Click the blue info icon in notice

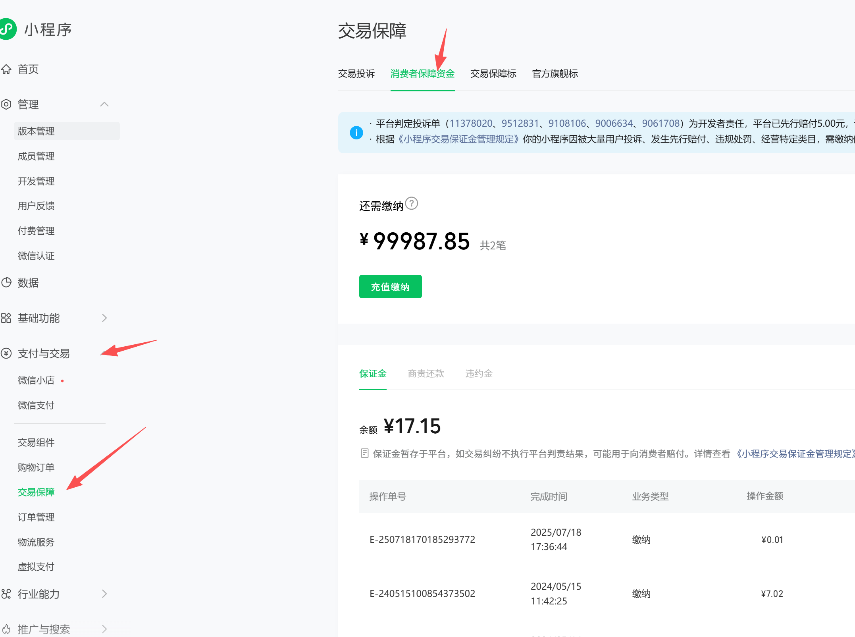click(x=356, y=132)
